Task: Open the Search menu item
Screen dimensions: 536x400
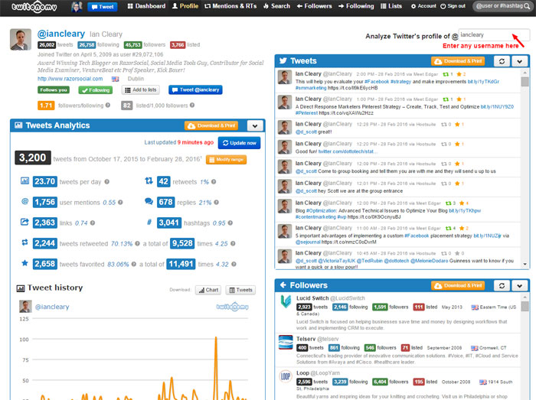Action: [x=276, y=6]
